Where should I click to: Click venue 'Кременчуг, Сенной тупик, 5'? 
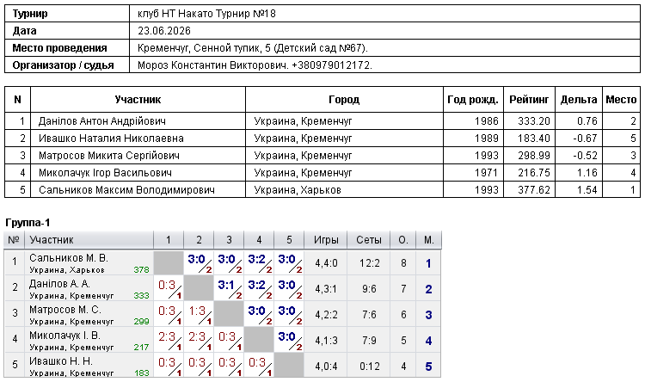point(204,48)
